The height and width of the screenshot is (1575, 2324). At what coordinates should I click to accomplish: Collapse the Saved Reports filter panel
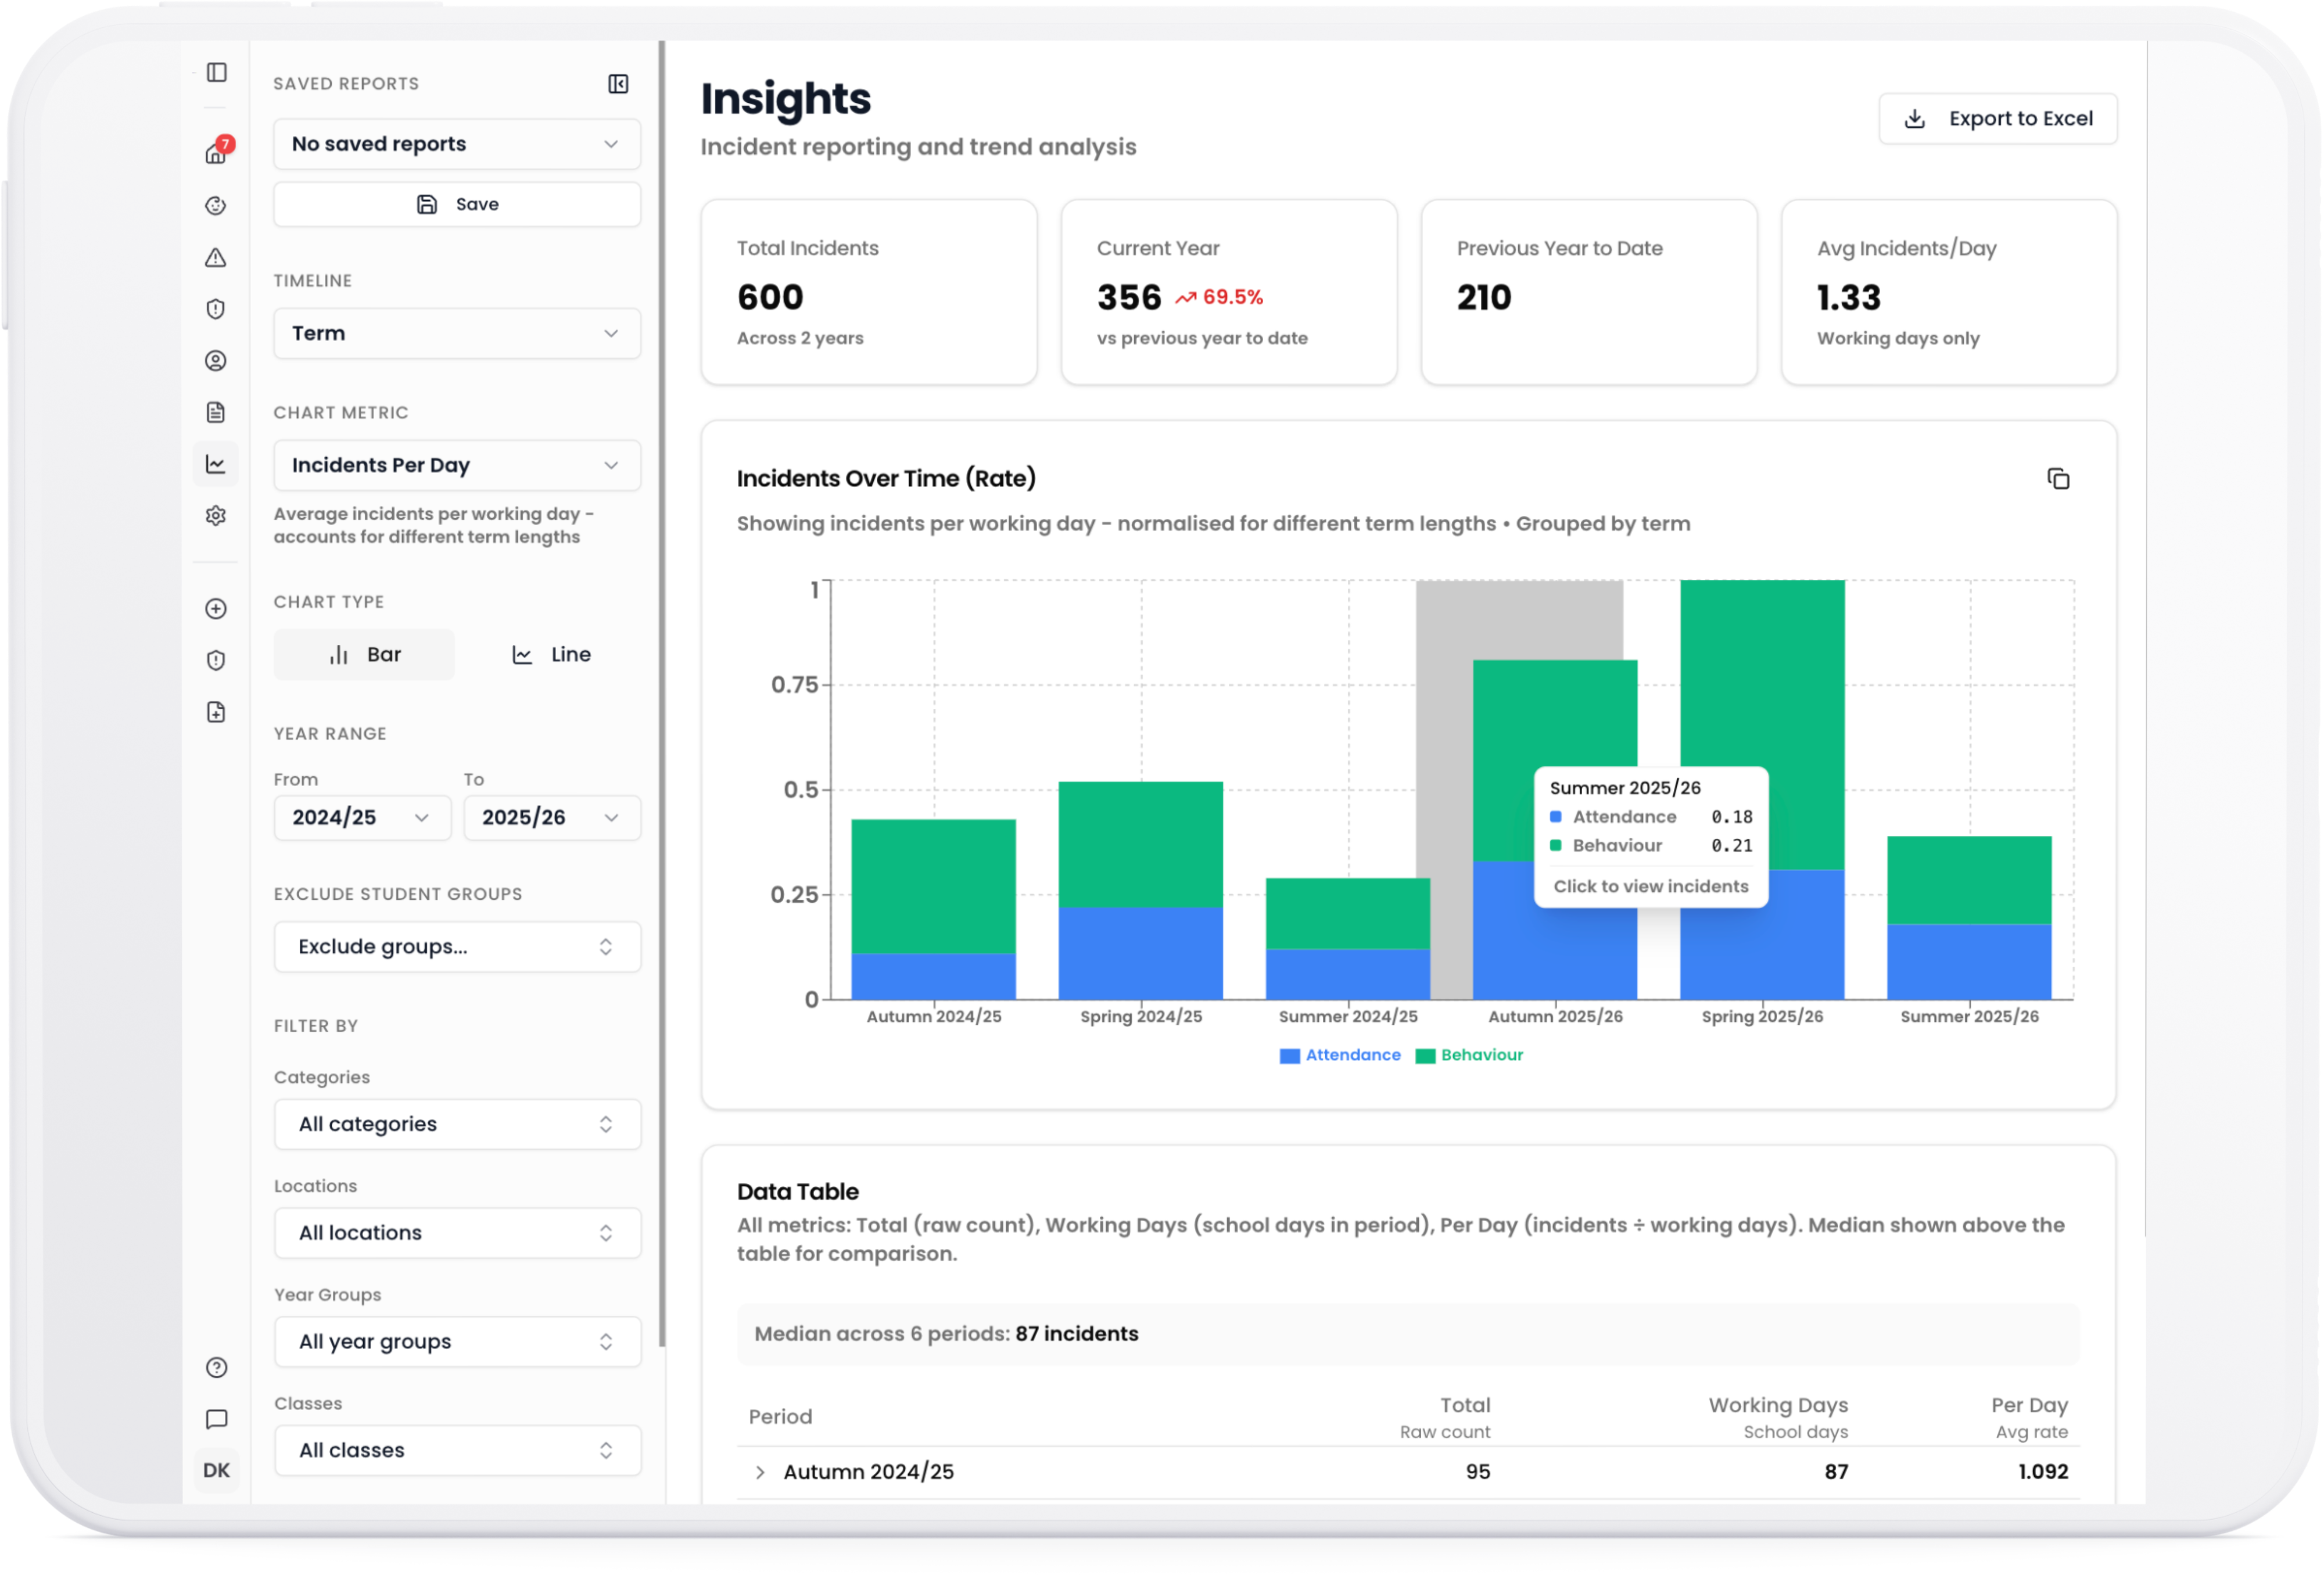click(x=618, y=84)
